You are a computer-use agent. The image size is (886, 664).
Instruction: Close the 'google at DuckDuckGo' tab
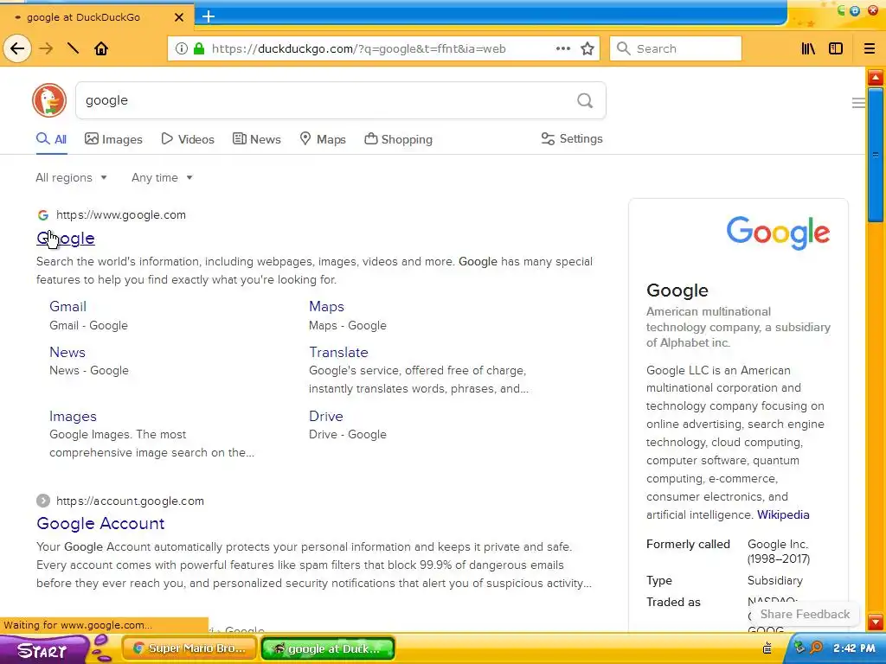point(178,17)
